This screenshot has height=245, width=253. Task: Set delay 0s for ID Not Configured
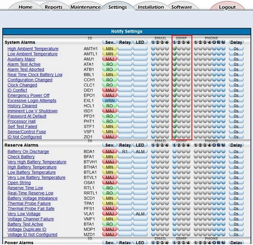click(x=236, y=137)
